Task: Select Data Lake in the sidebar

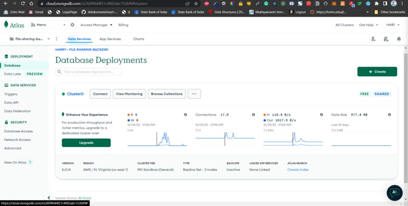Action: (x=13, y=74)
